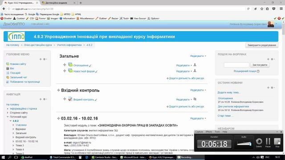285x160 pixels.
Task: Click group mode icon in Новостной форум row
Action: (195, 71)
